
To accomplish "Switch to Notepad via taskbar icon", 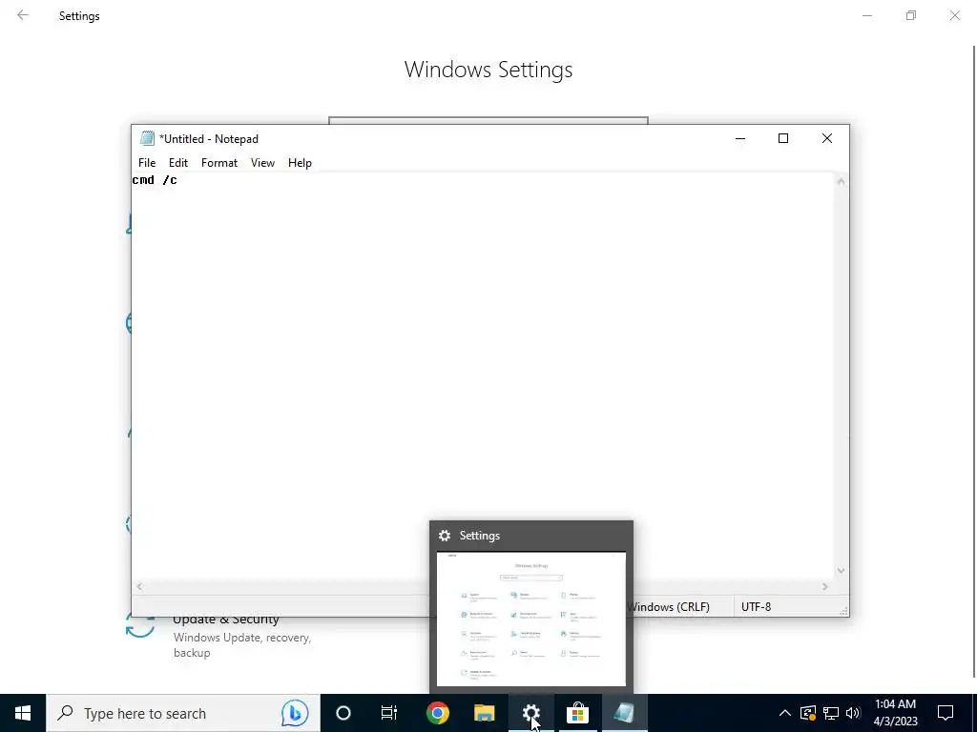I will [624, 713].
